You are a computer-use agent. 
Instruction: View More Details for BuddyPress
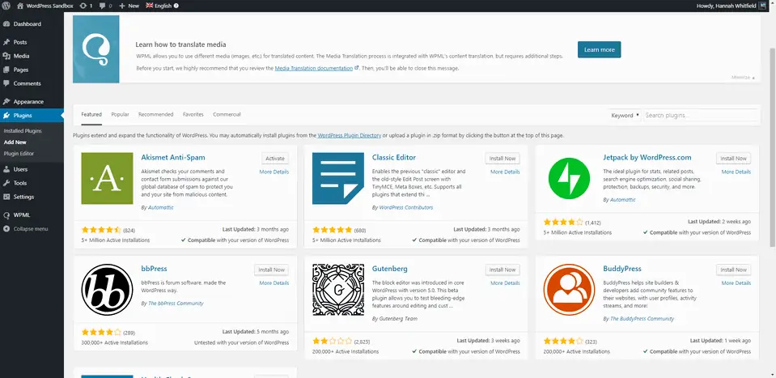click(x=736, y=283)
